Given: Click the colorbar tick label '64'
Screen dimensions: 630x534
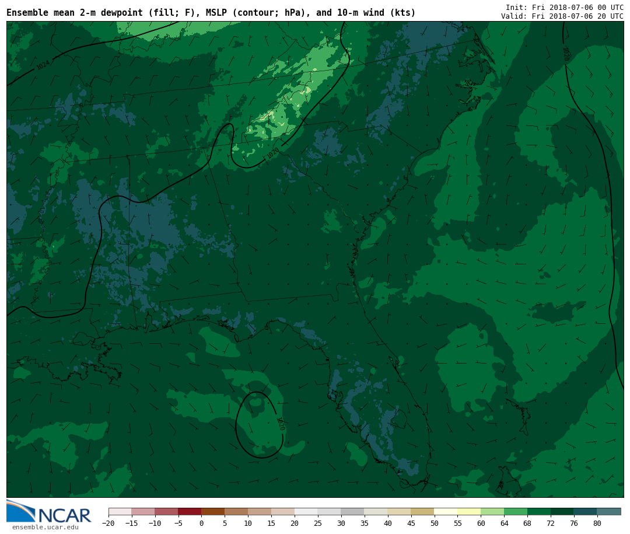Looking at the screenshot, I should point(504,523).
